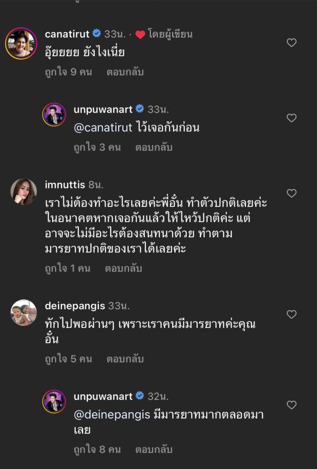Tap the heart on imnuttis's comment
This screenshot has width=317, height=469.
point(291,193)
